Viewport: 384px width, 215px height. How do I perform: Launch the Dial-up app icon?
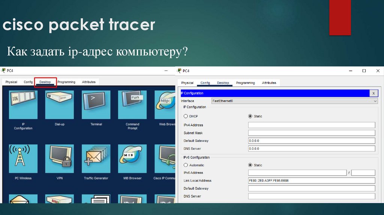pos(60,105)
